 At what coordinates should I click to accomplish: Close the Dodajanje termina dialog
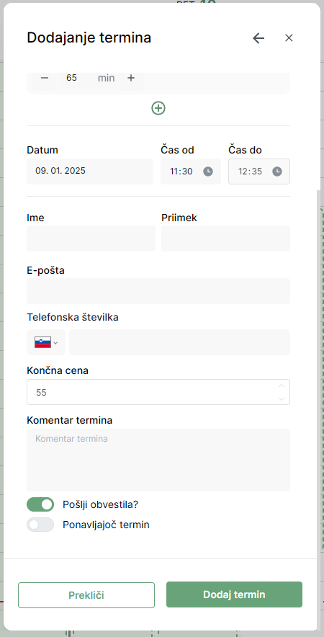289,37
